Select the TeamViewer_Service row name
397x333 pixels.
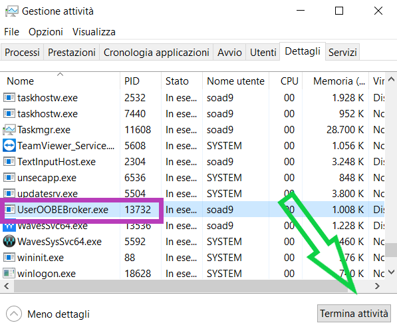click(66, 146)
